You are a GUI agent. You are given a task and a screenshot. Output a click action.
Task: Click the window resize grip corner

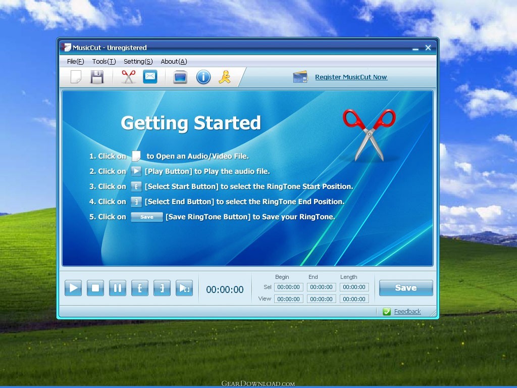[x=433, y=312]
